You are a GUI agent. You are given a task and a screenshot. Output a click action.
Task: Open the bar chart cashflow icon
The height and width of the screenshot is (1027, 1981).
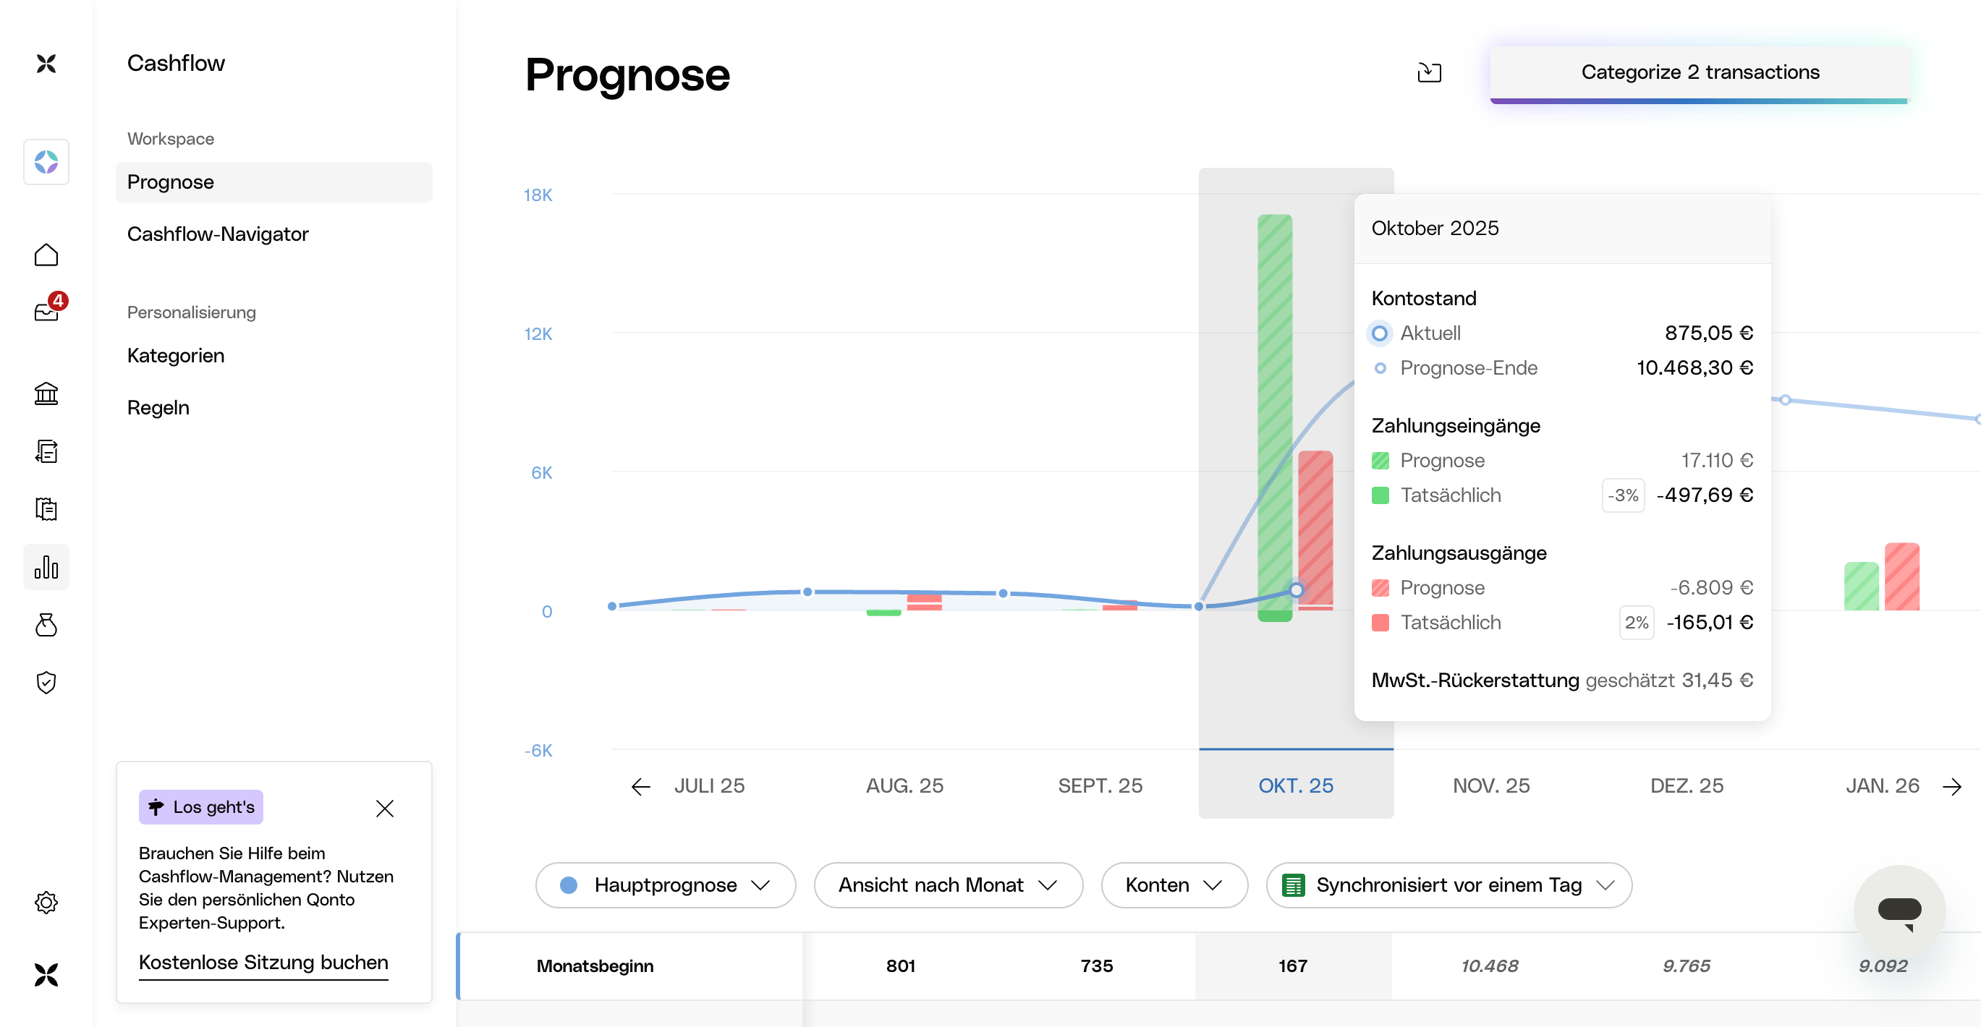coord(46,567)
